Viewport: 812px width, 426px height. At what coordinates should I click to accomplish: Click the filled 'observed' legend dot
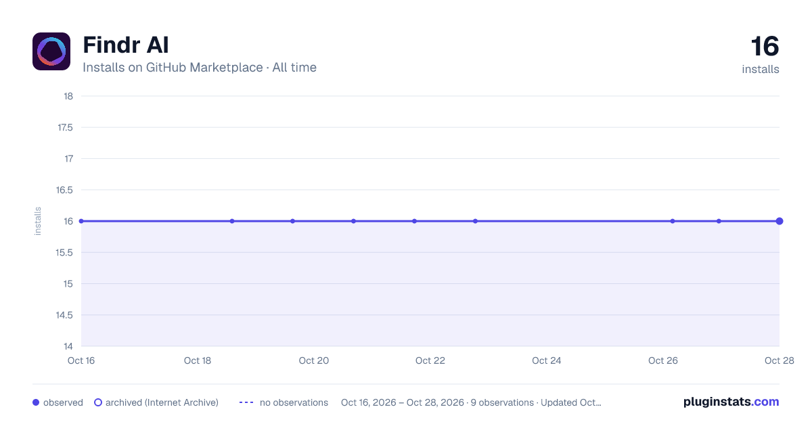(36, 402)
